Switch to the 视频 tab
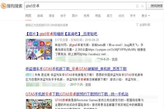Image resolution: width=164 pixels, height=109 pixels. tap(86, 16)
